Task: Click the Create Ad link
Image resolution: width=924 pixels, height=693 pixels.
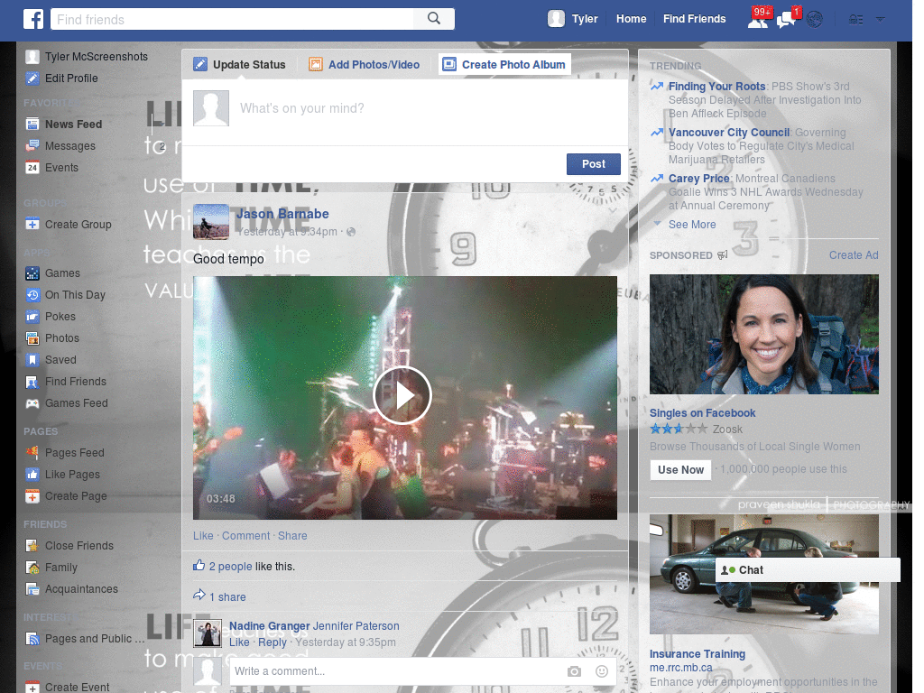Action: pos(854,255)
